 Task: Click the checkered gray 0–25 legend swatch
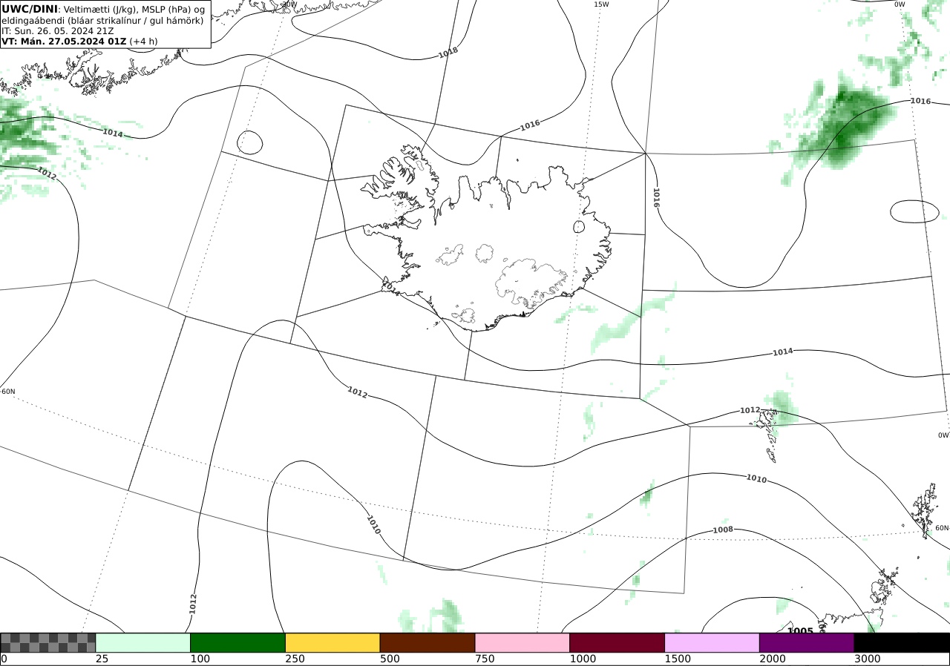pos(48,642)
